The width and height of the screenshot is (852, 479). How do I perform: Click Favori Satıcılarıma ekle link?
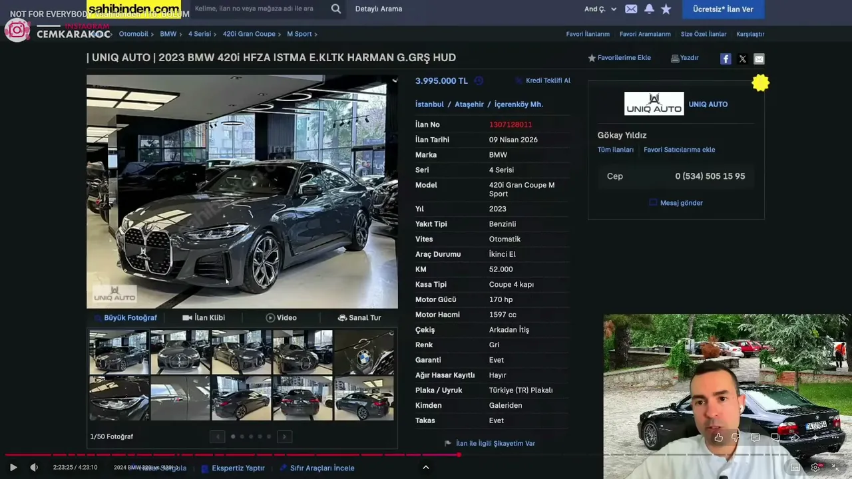click(x=680, y=150)
